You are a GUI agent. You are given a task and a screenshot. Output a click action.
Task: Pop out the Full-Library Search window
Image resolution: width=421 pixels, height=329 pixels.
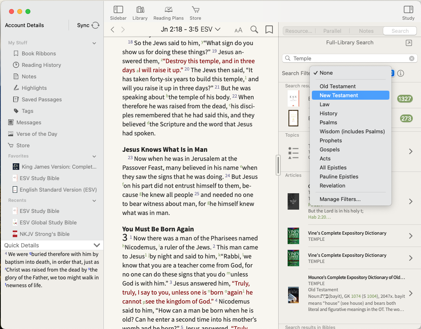(x=409, y=43)
